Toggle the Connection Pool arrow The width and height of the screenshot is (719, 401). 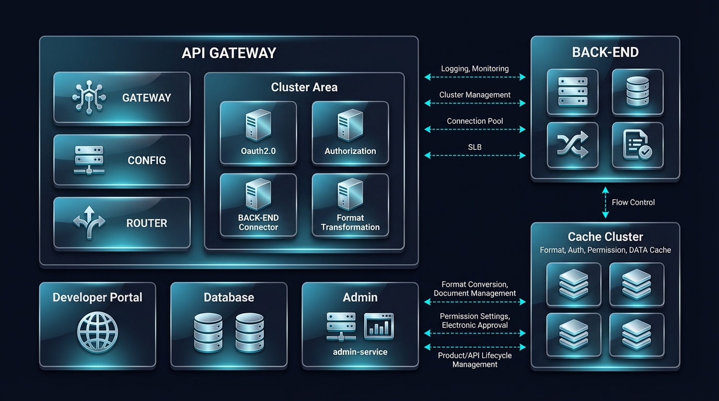[474, 129]
